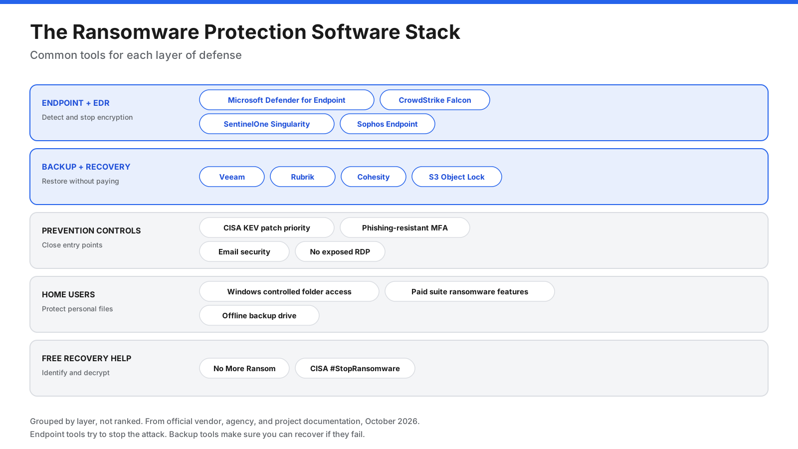Click the 'Protect personal files' text
Screen dimensions: 798x449
(77, 309)
